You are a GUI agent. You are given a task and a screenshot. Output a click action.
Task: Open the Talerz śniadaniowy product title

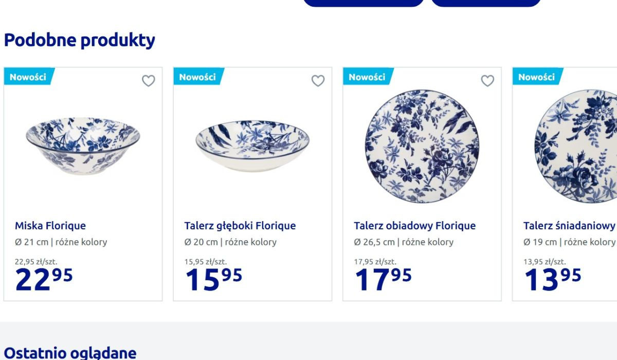[569, 226]
